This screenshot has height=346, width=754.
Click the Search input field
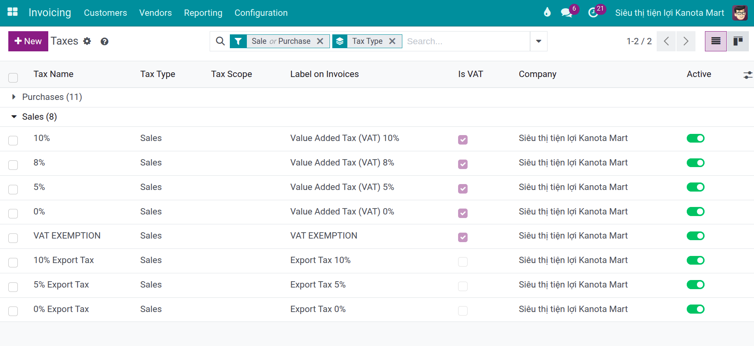(466, 41)
